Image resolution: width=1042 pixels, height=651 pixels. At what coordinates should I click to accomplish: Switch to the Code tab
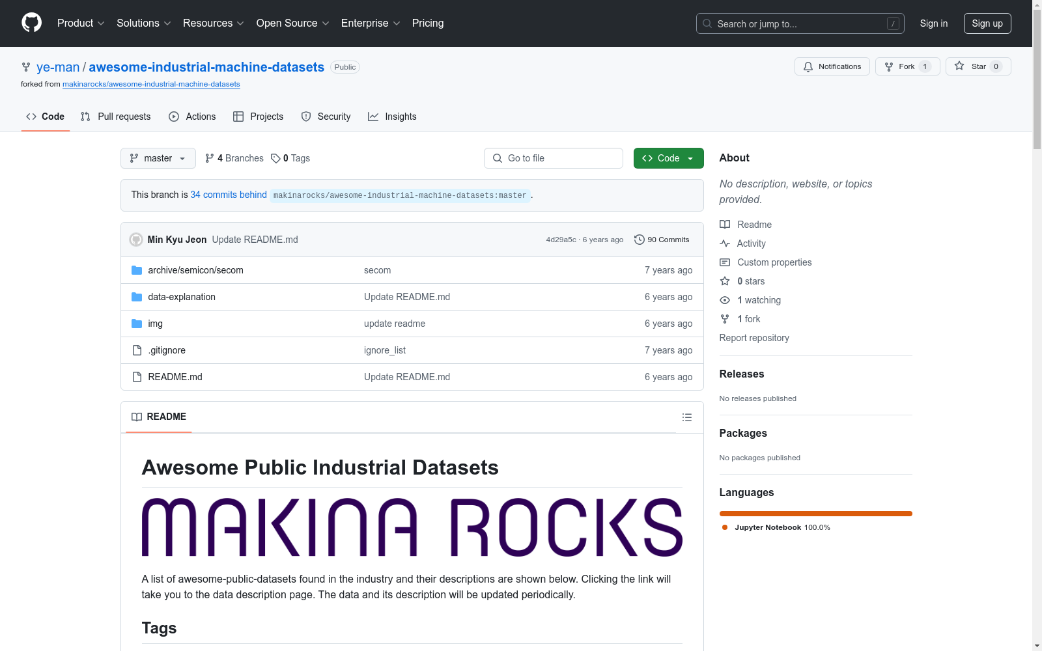click(x=46, y=117)
